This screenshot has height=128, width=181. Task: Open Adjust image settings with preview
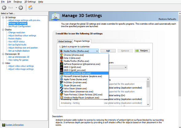tap(24, 20)
